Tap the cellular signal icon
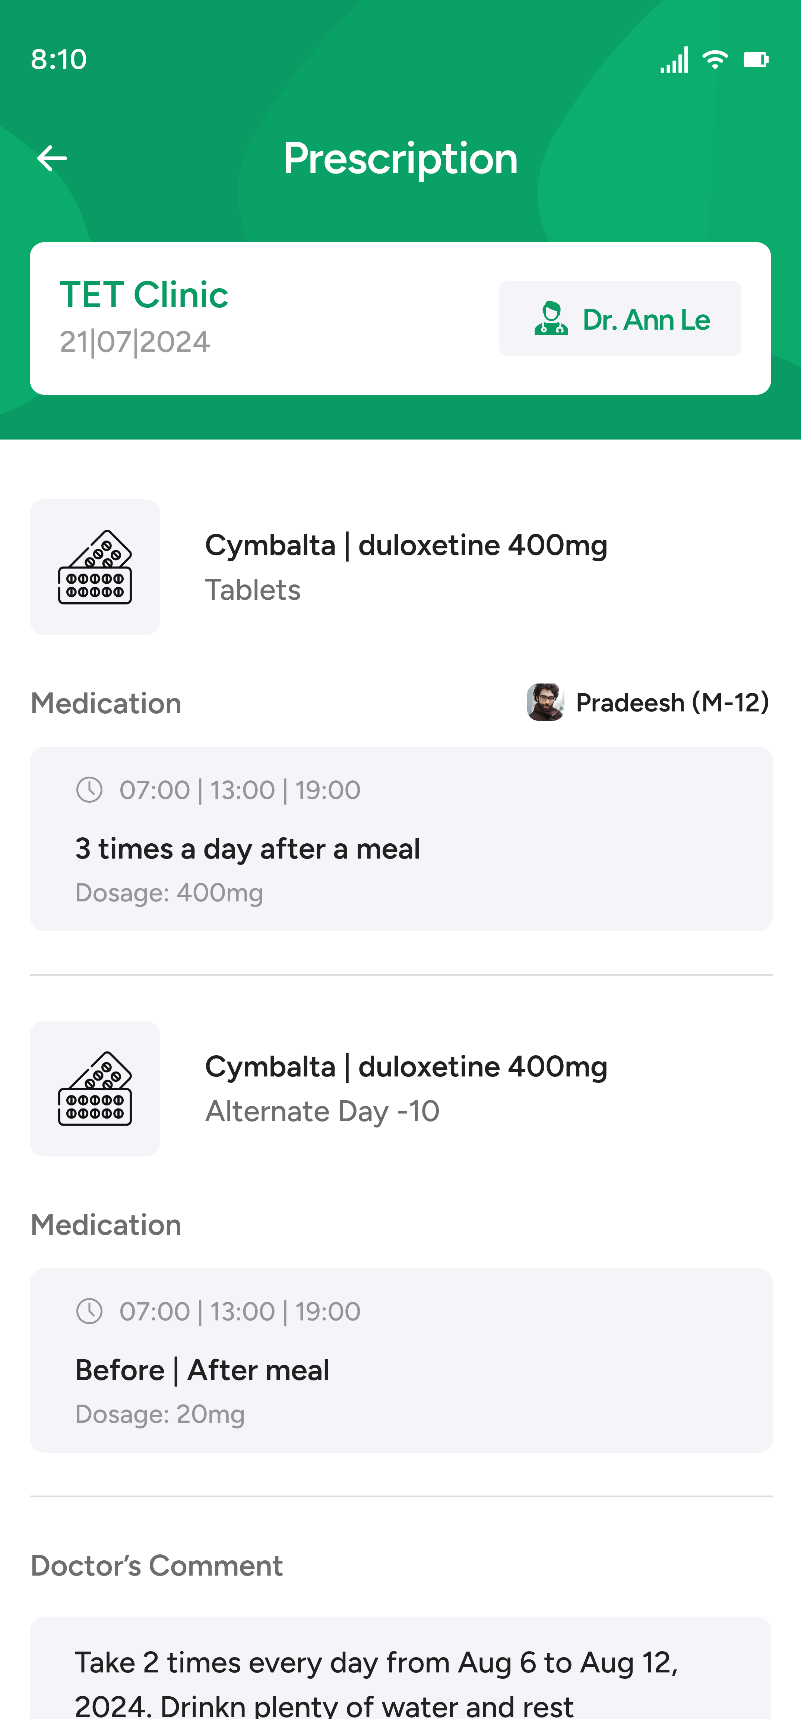Screen dimensions: 801x1719 point(674,60)
